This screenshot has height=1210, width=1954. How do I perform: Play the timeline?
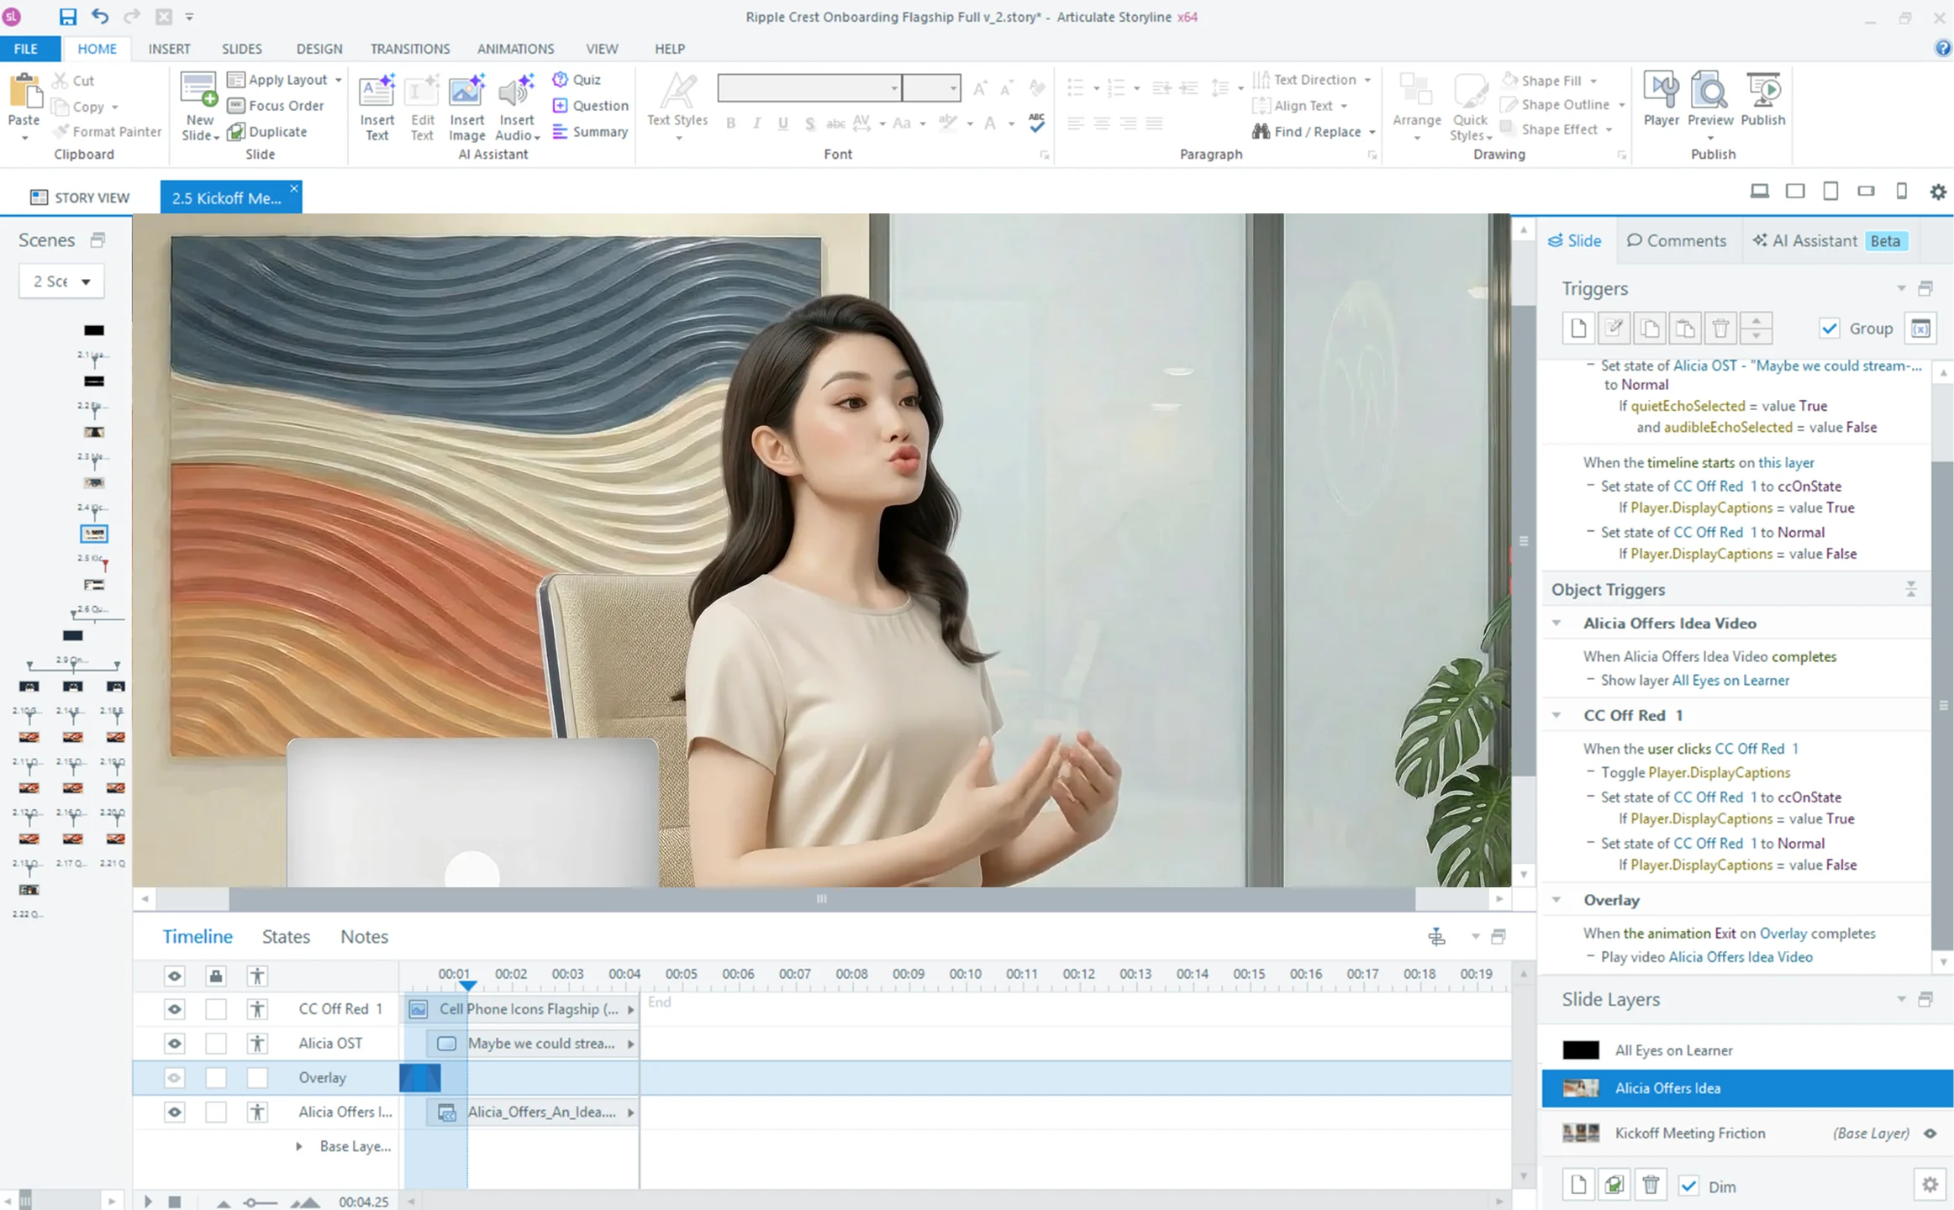[148, 1202]
